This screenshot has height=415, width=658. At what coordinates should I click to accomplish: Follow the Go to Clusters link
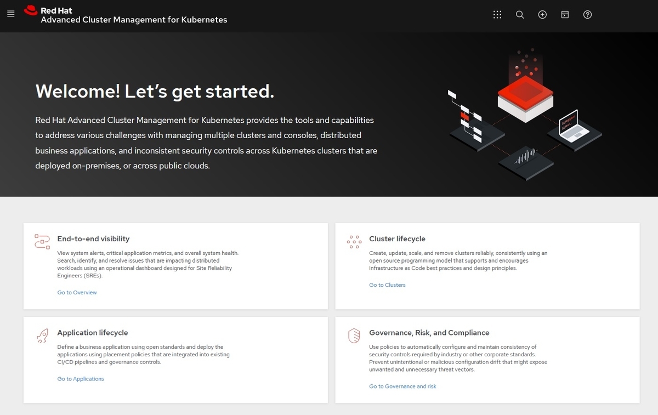point(387,285)
